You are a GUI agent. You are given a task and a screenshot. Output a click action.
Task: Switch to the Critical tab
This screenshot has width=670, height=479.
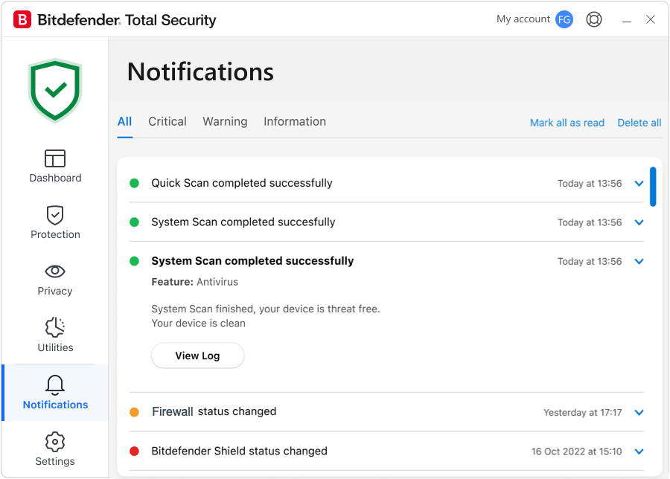tap(167, 122)
